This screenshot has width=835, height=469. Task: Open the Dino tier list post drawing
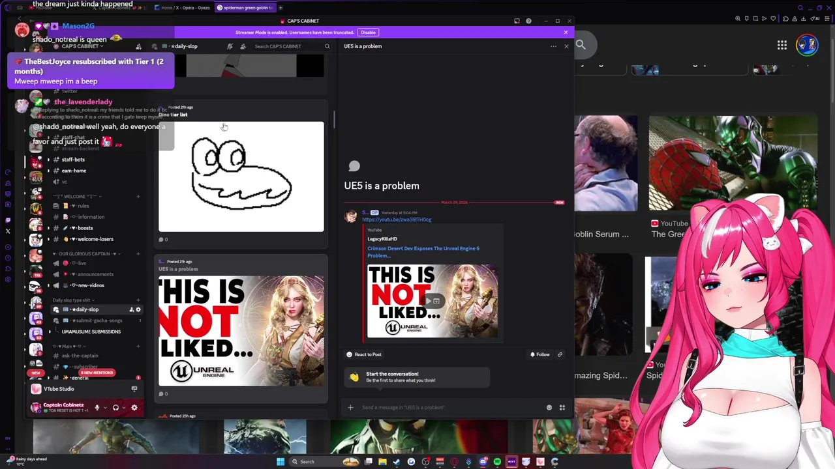[x=241, y=177]
